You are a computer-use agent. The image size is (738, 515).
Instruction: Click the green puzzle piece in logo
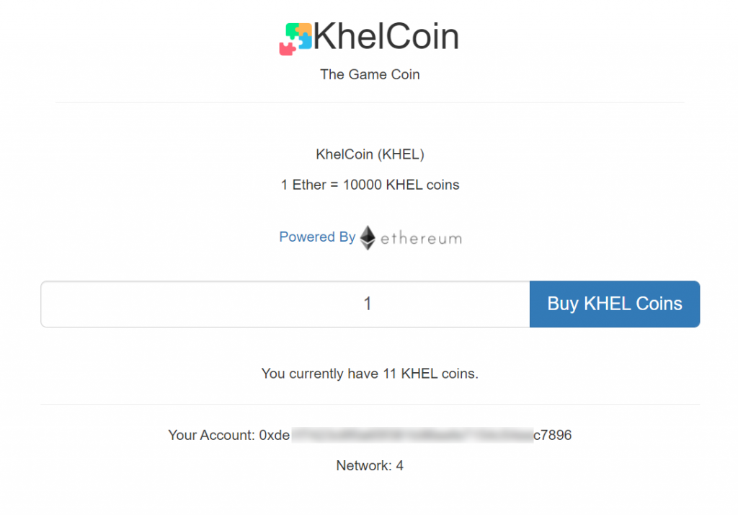[x=292, y=30]
